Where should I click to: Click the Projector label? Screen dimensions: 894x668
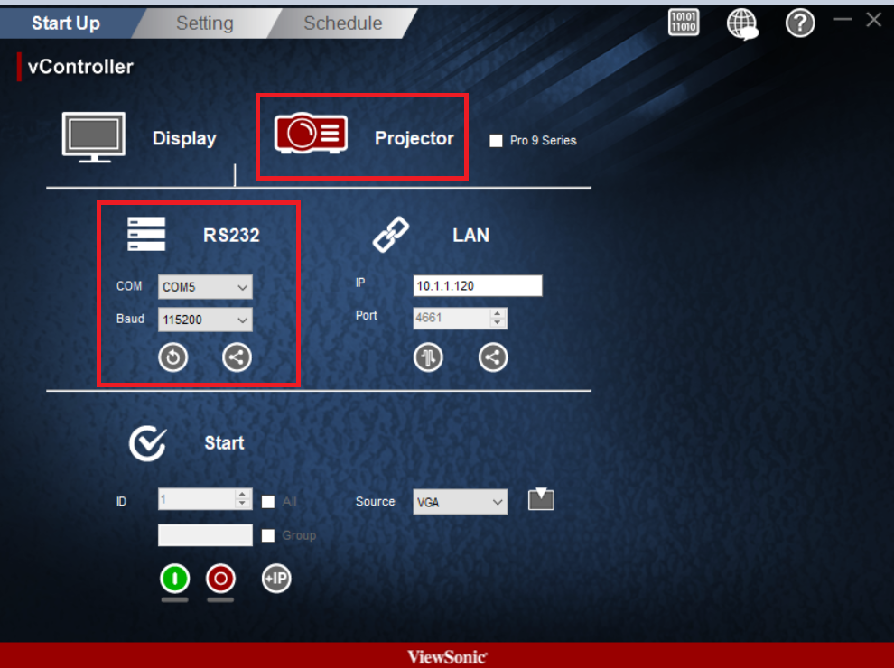[414, 138]
